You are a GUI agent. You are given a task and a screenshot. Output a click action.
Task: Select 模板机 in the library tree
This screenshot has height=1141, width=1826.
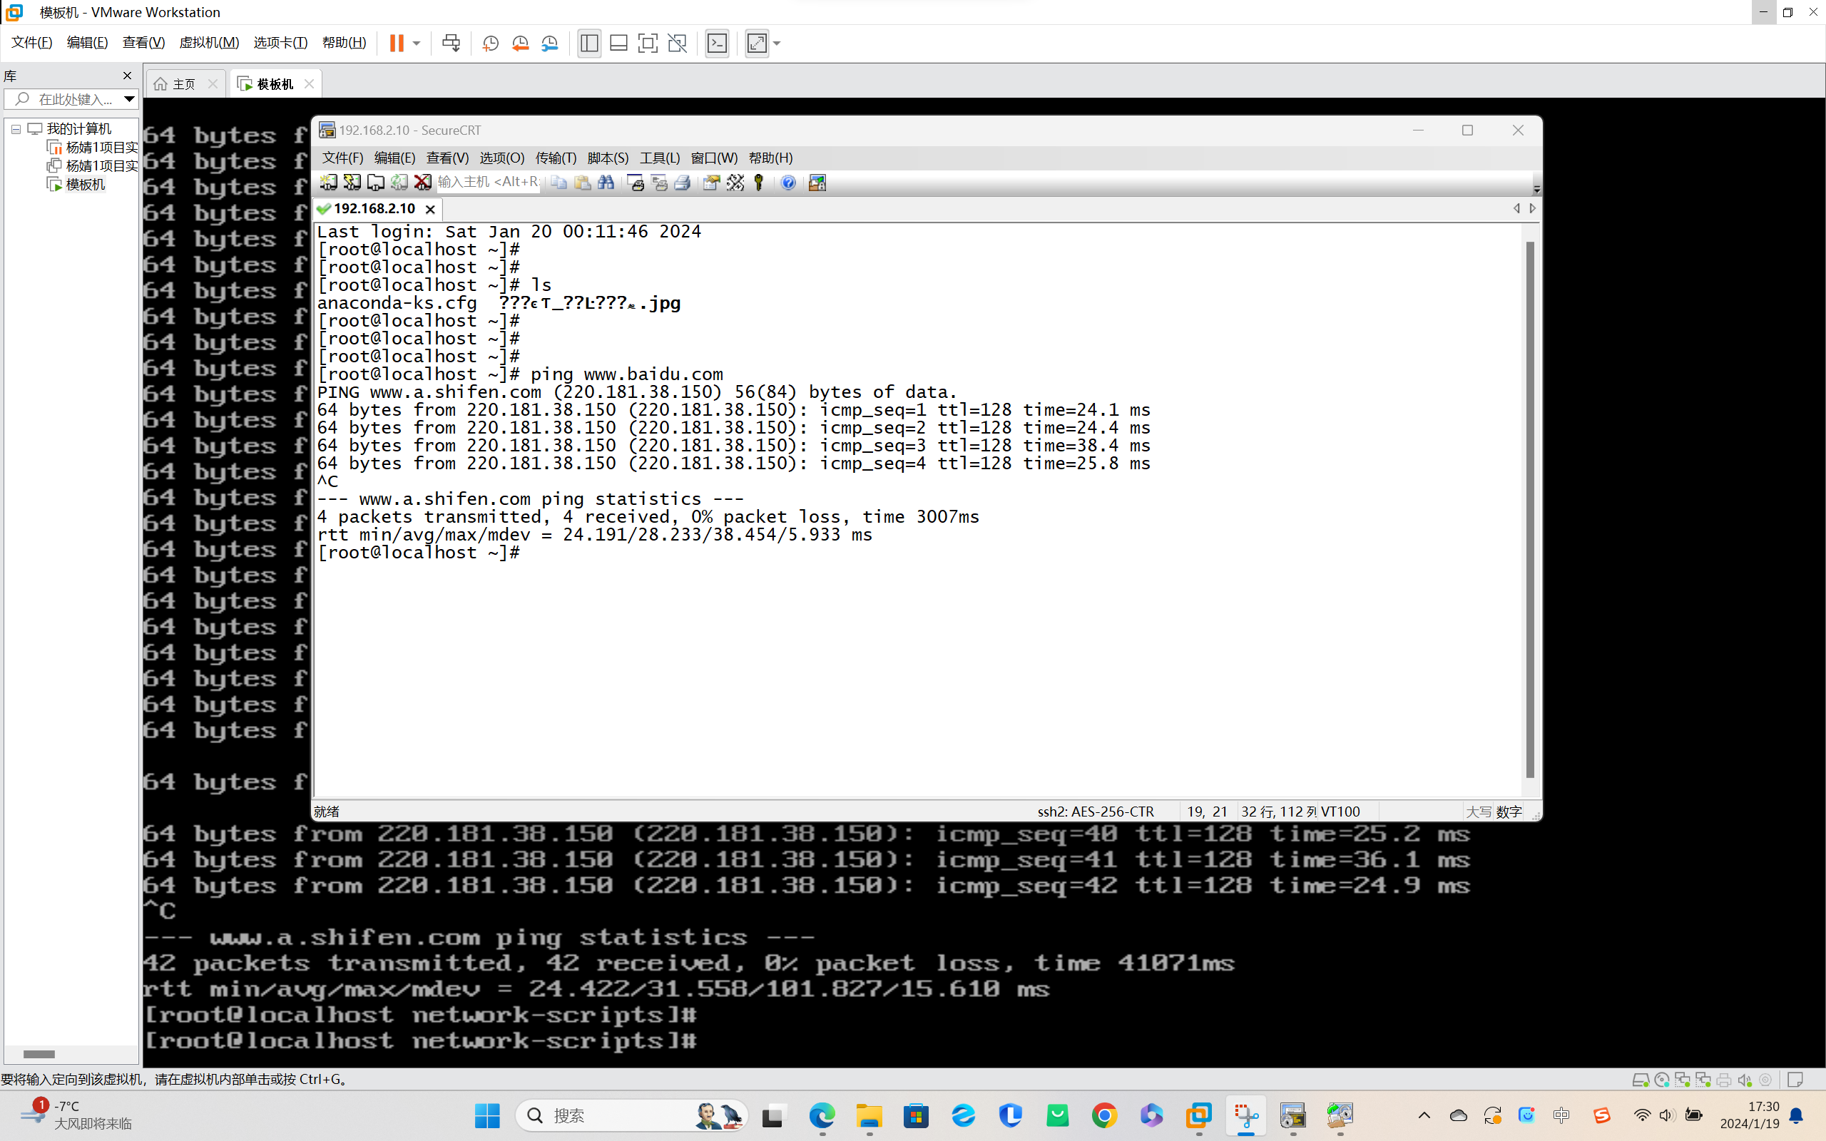click(84, 184)
